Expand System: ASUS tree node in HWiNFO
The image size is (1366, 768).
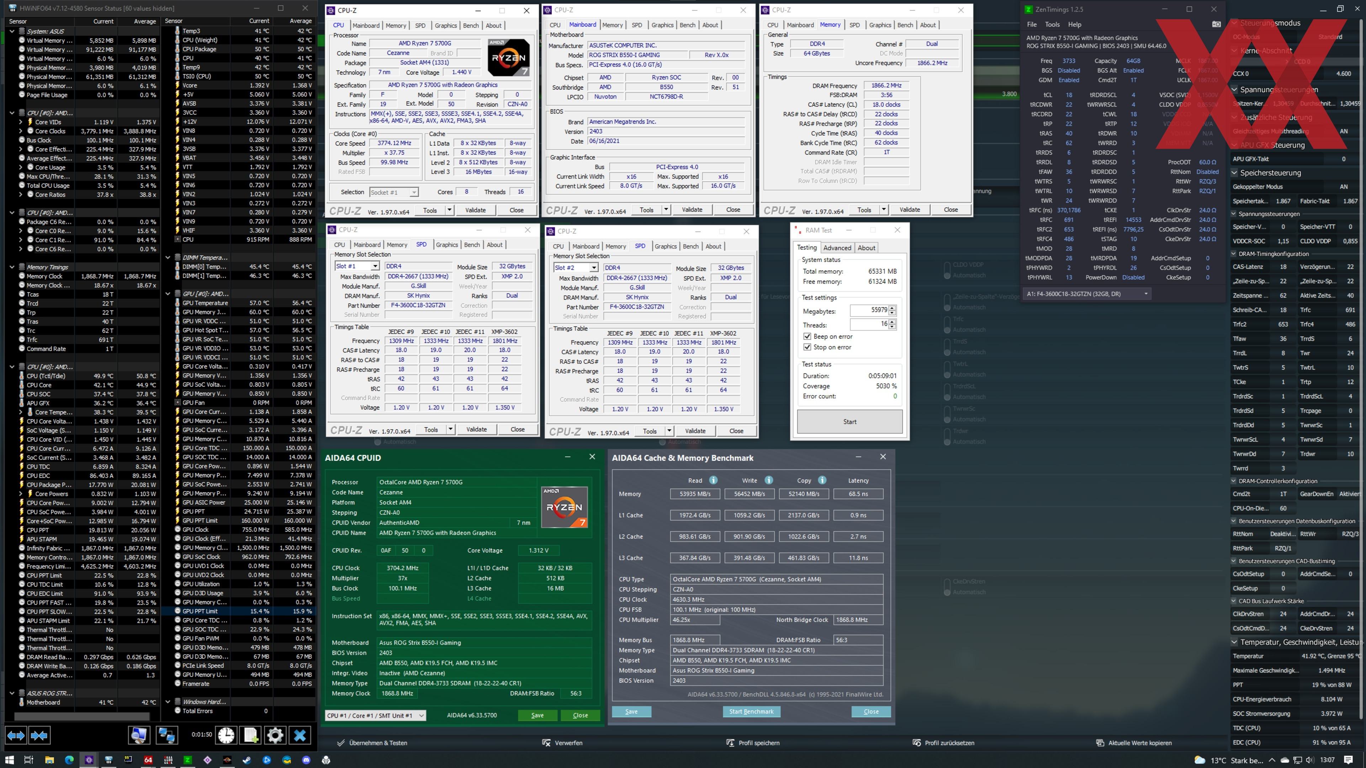12,31
